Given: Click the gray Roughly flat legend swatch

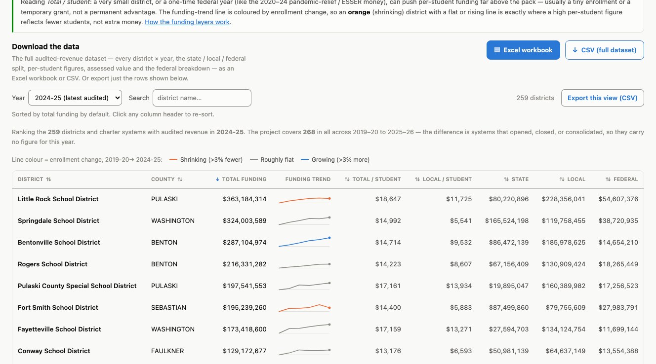Looking at the screenshot, I should pyautogui.click(x=254, y=160).
